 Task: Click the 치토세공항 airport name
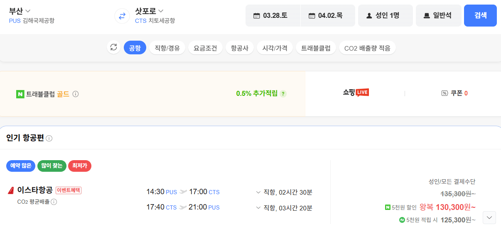[162, 20]
